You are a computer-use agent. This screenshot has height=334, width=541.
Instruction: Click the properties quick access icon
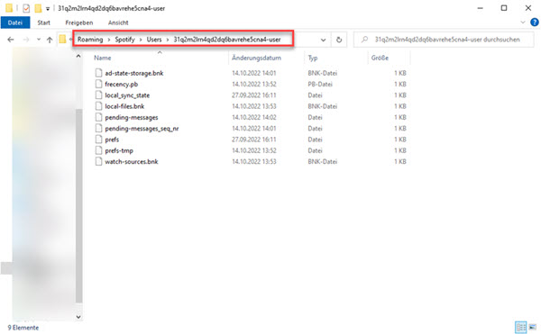26,8
